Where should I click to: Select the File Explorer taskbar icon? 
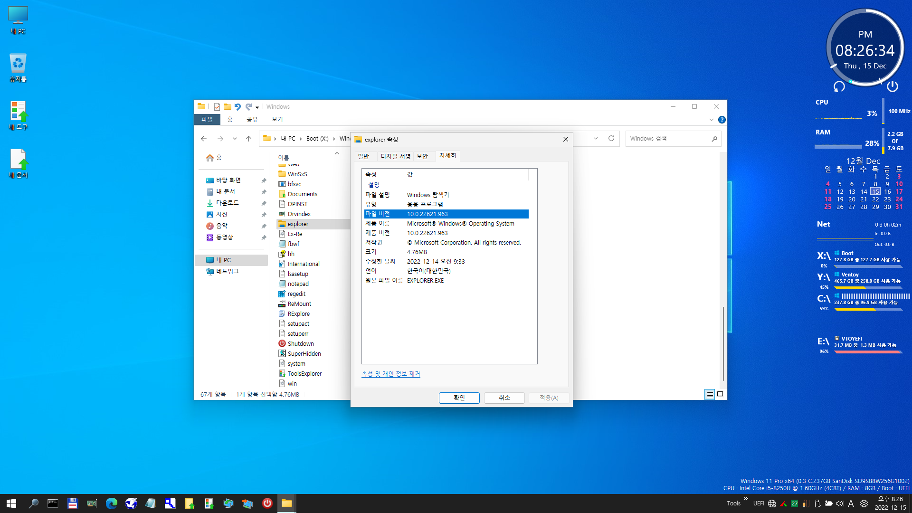pos(286,503)
